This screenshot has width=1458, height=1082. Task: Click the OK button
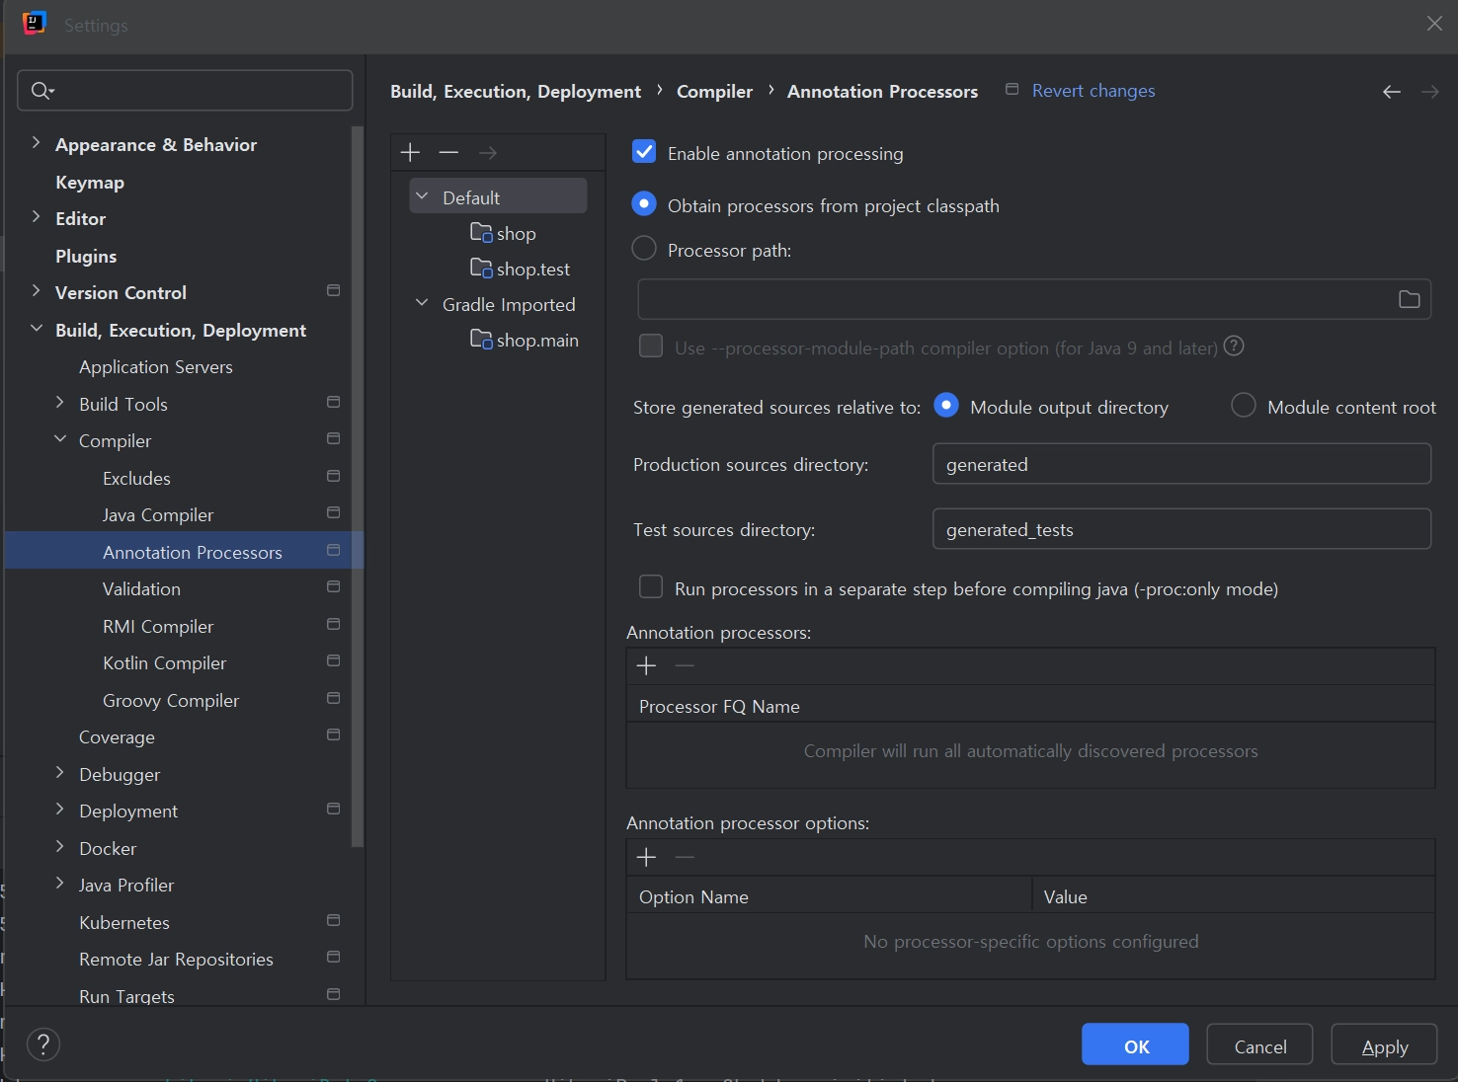click(x=1135, y=1044)
